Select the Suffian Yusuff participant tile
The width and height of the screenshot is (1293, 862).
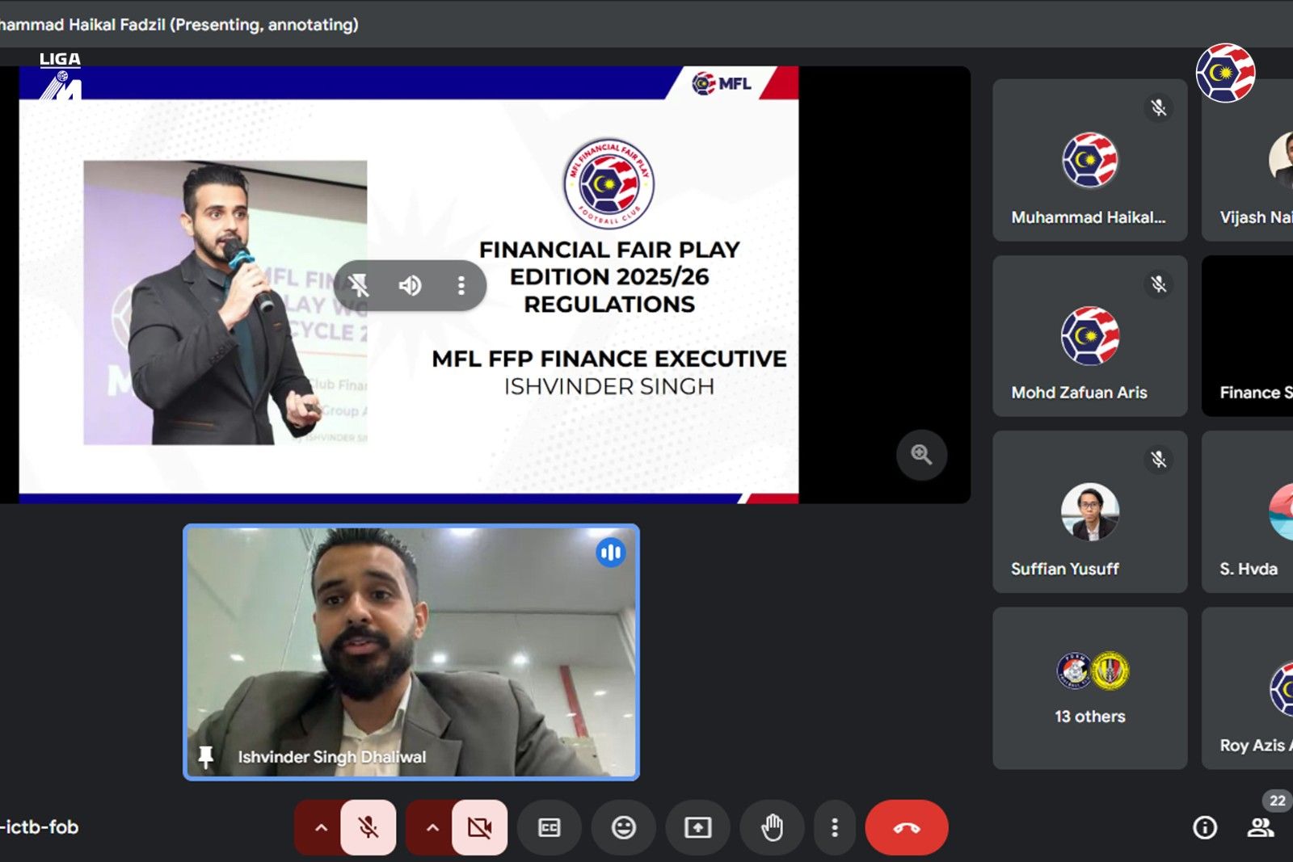pos(1090,512)
